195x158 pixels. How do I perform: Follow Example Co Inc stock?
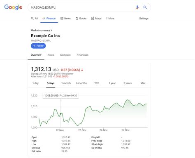[38, 46]
